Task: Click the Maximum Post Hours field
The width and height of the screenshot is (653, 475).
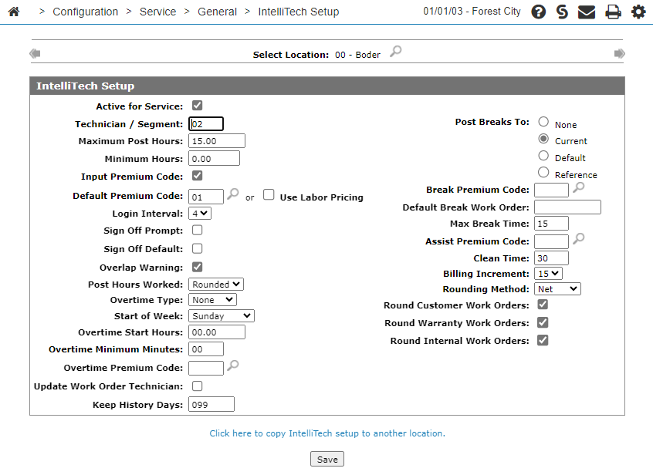Action: pos(217,141)
